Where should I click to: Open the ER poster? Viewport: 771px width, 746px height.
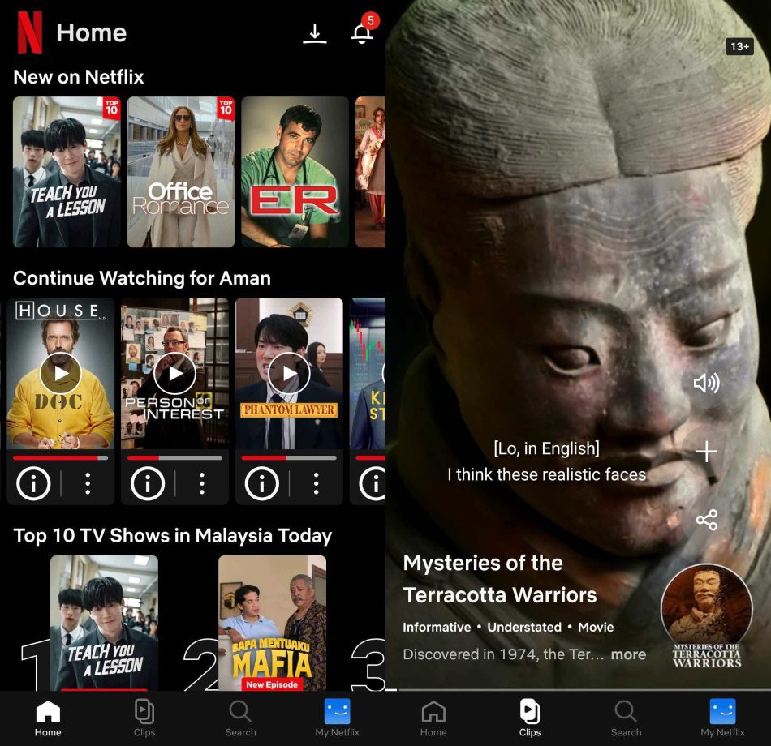pyautogui.click(x=295, y=172)
